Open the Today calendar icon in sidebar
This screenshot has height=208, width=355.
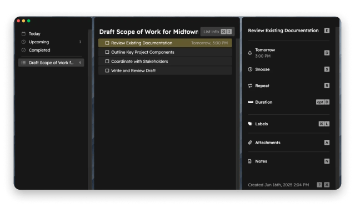[x=23, y=34]
